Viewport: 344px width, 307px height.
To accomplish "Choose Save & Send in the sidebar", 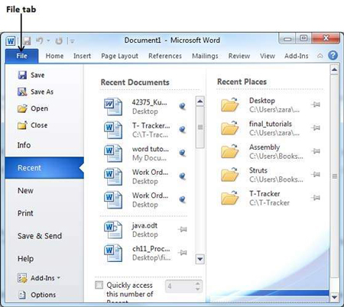I will click(x=40, y=236).
